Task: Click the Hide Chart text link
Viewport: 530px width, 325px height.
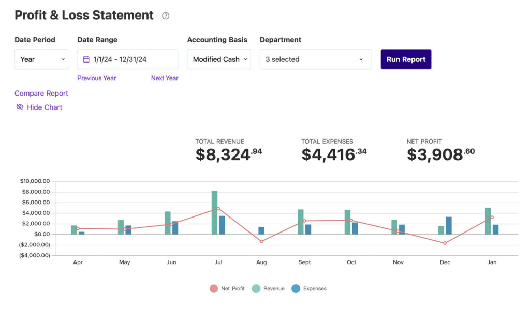Action: coord(45,107)
